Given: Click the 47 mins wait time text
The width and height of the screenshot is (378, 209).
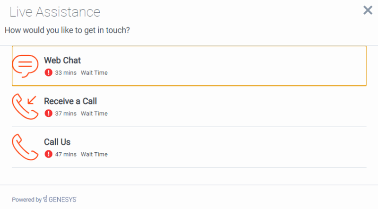Looking at the screenshot, I should (x=66, y=154).
